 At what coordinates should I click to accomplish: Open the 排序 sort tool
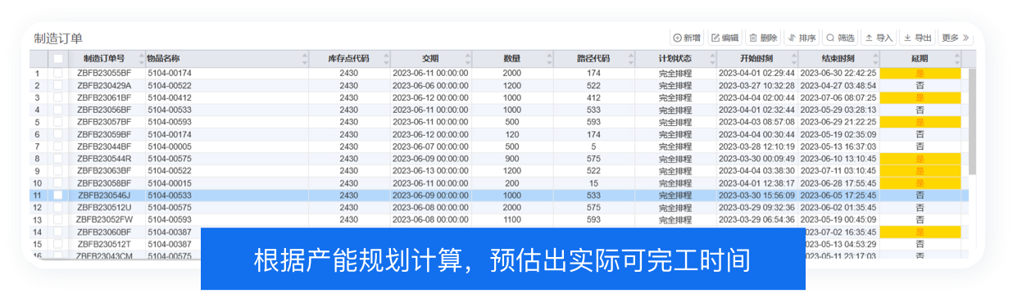coord(802,38)
